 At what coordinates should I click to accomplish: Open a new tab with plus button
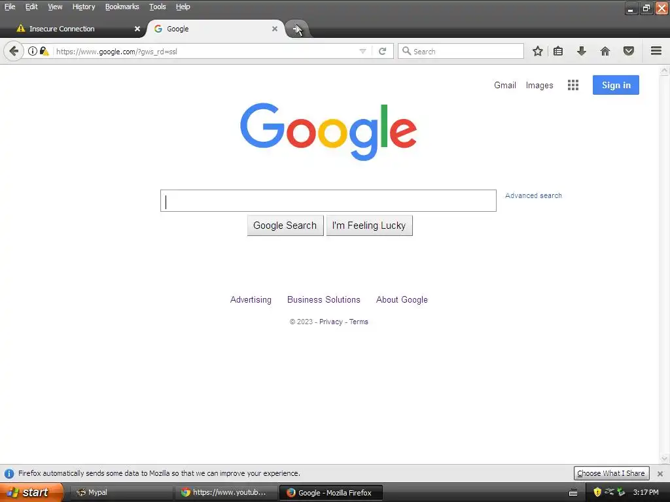click(297, 29)
